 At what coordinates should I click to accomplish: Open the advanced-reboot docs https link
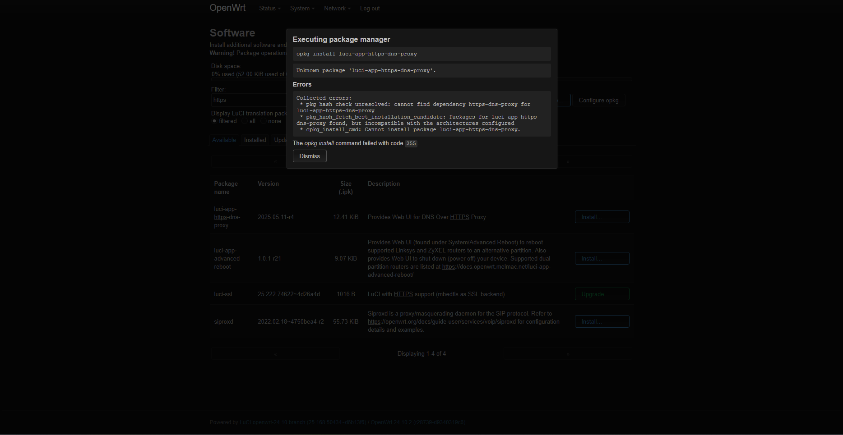pos(448,267)
